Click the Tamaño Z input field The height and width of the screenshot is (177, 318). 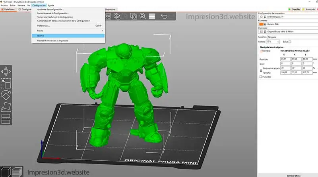[x=307, y=72]
